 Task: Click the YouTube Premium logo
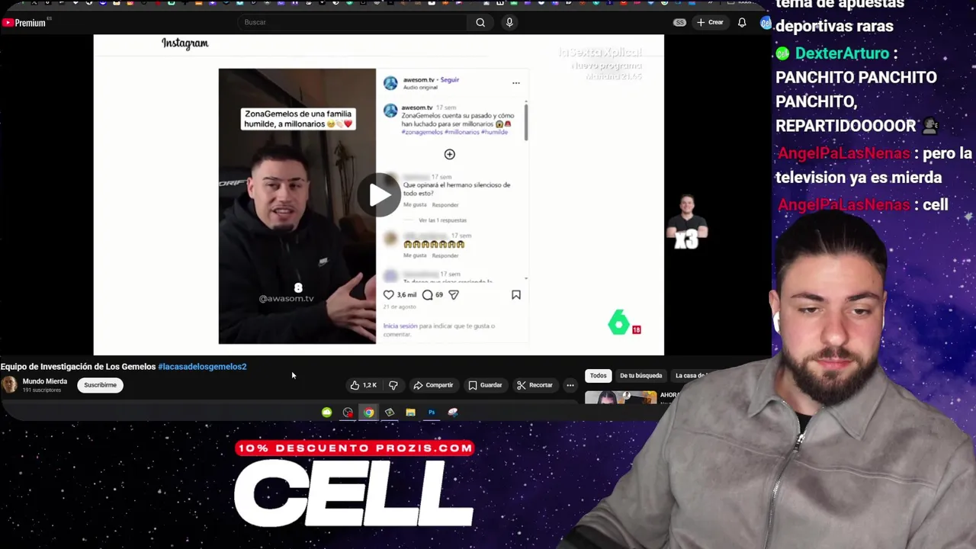(24, 23)
